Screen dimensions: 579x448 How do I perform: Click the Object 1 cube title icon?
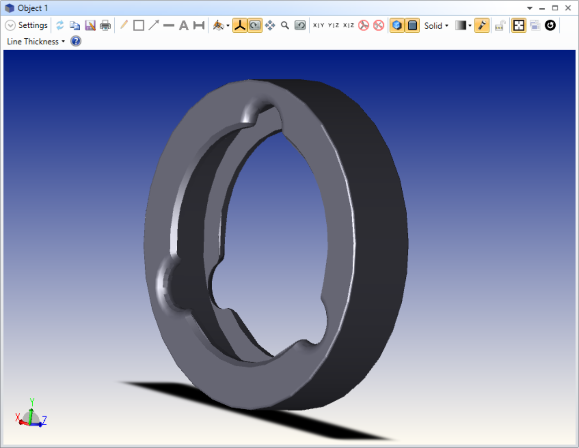tap(10, 8)
